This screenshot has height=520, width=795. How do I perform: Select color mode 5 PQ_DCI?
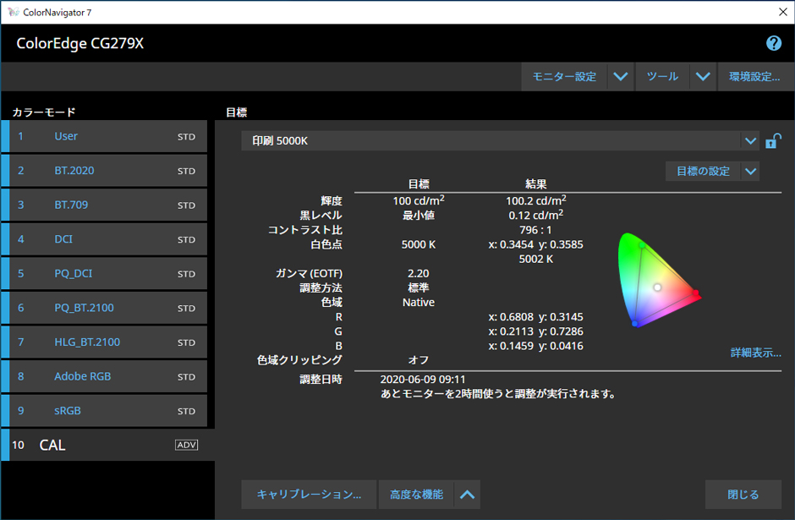[104, 274]
